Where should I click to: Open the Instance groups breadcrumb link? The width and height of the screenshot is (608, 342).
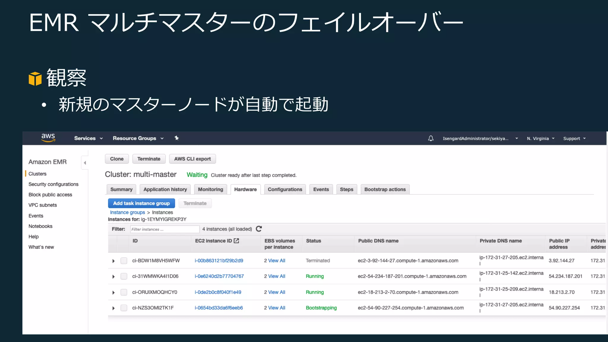pos(127,212)
